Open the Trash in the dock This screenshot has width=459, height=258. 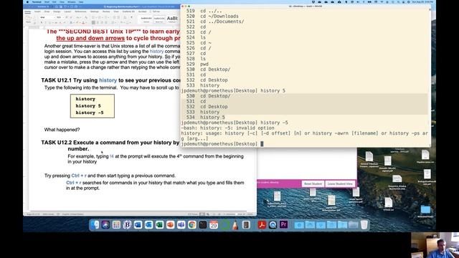coord(364,224)
